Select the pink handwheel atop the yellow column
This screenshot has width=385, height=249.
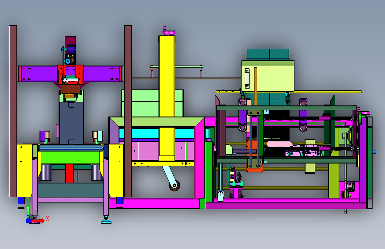tap(169, 32)
